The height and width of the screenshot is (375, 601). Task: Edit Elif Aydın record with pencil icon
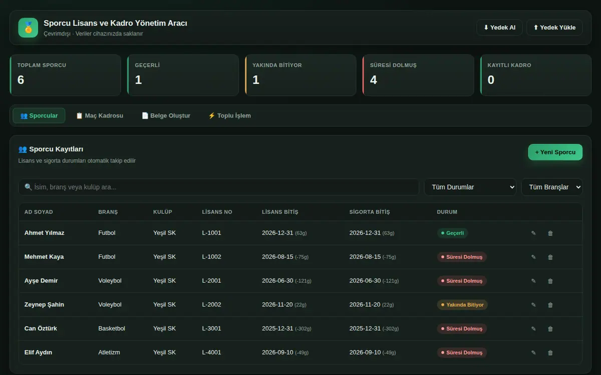pos(533,352)
